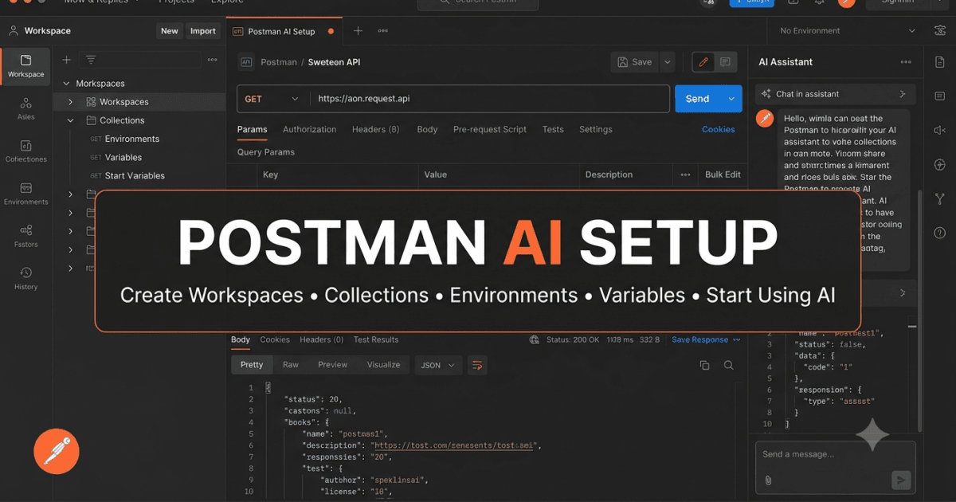Expand the Chat in assistant row
This screenshot has height=502, width=956.
tap(902, 94)
